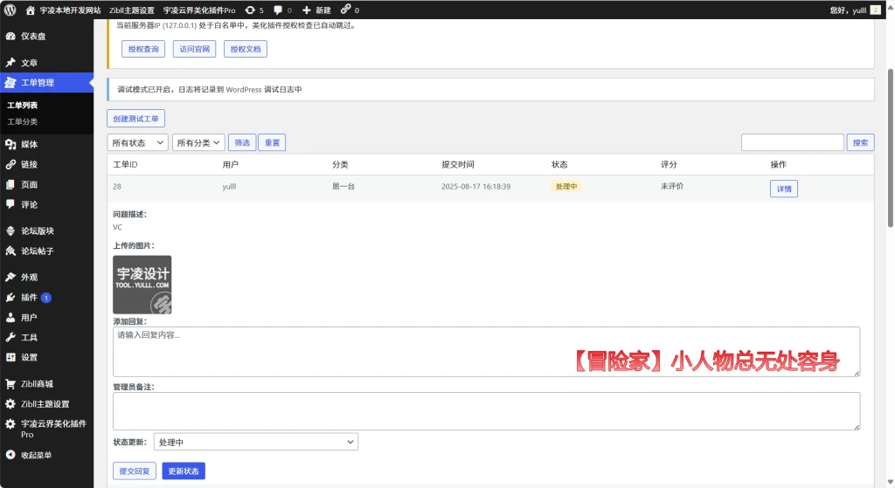Click the 仪表盘 dashboard icon

click(x=10, y=36)
